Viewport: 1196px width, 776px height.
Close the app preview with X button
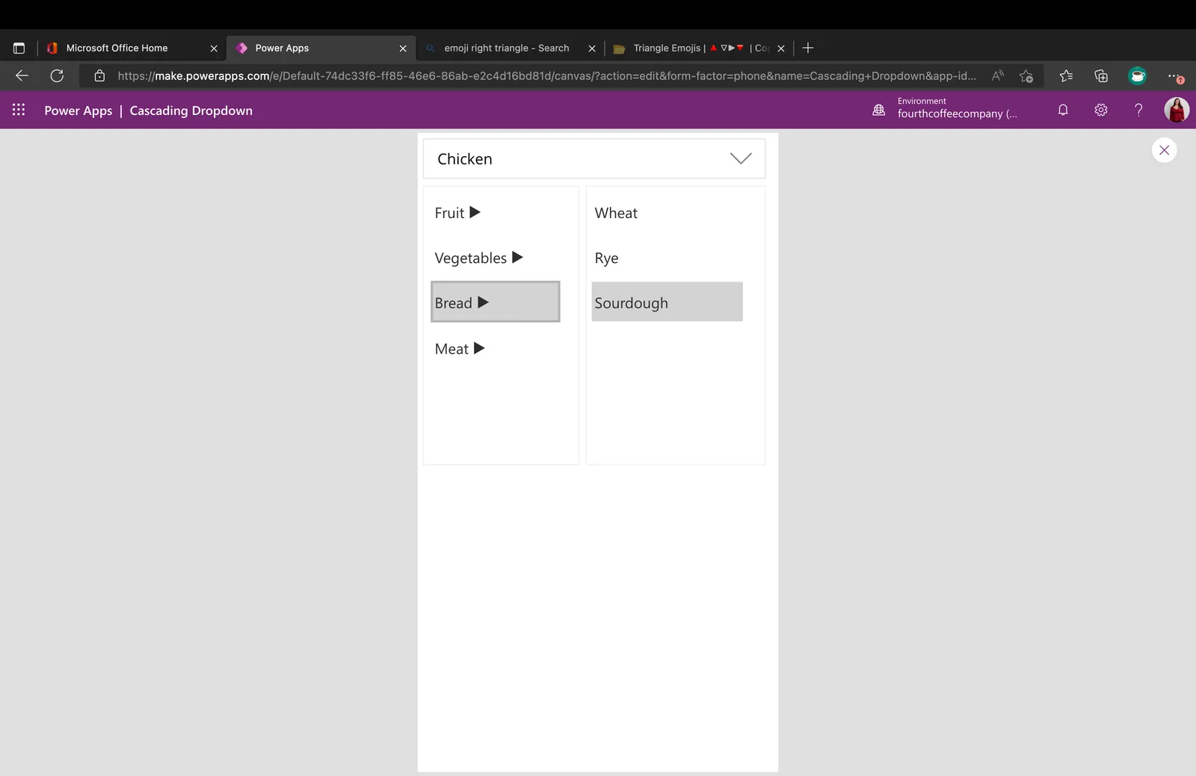click(1164, 150)
